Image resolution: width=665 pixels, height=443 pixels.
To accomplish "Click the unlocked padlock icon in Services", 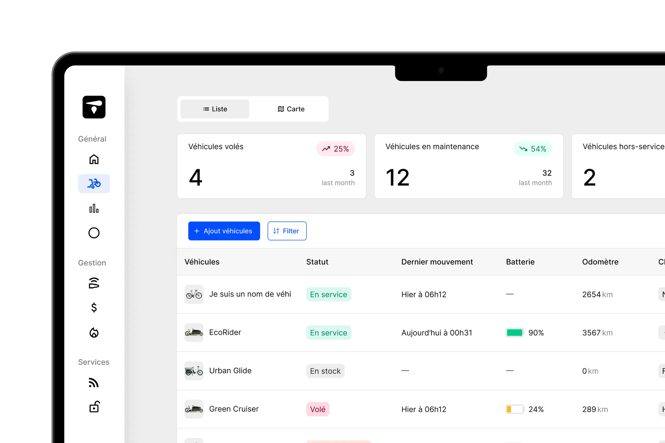I will 94,407.
